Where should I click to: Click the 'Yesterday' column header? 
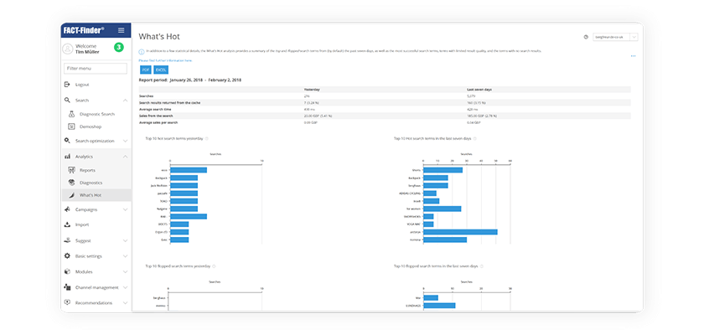click(312, 90)
